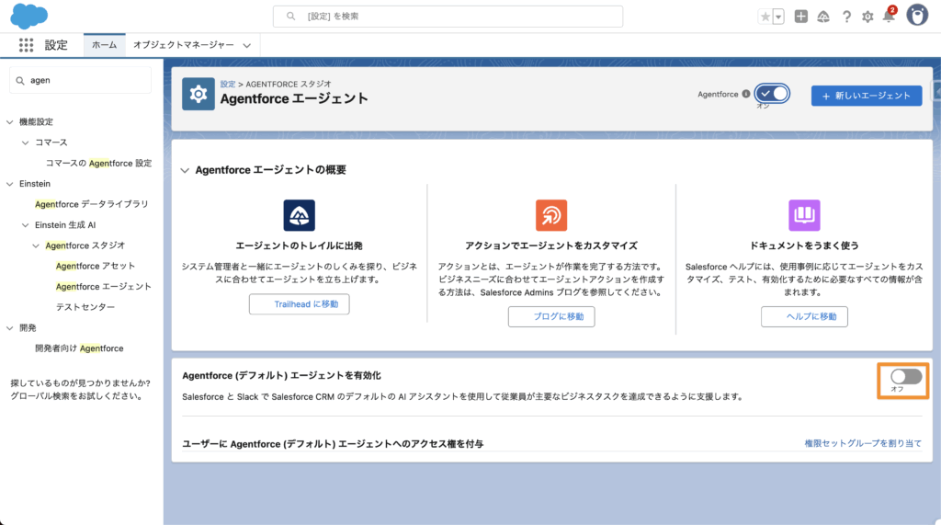This screenshot has height=525, width=941.
Task: Collapse the コマース tree node
Action: coord(25,143)
